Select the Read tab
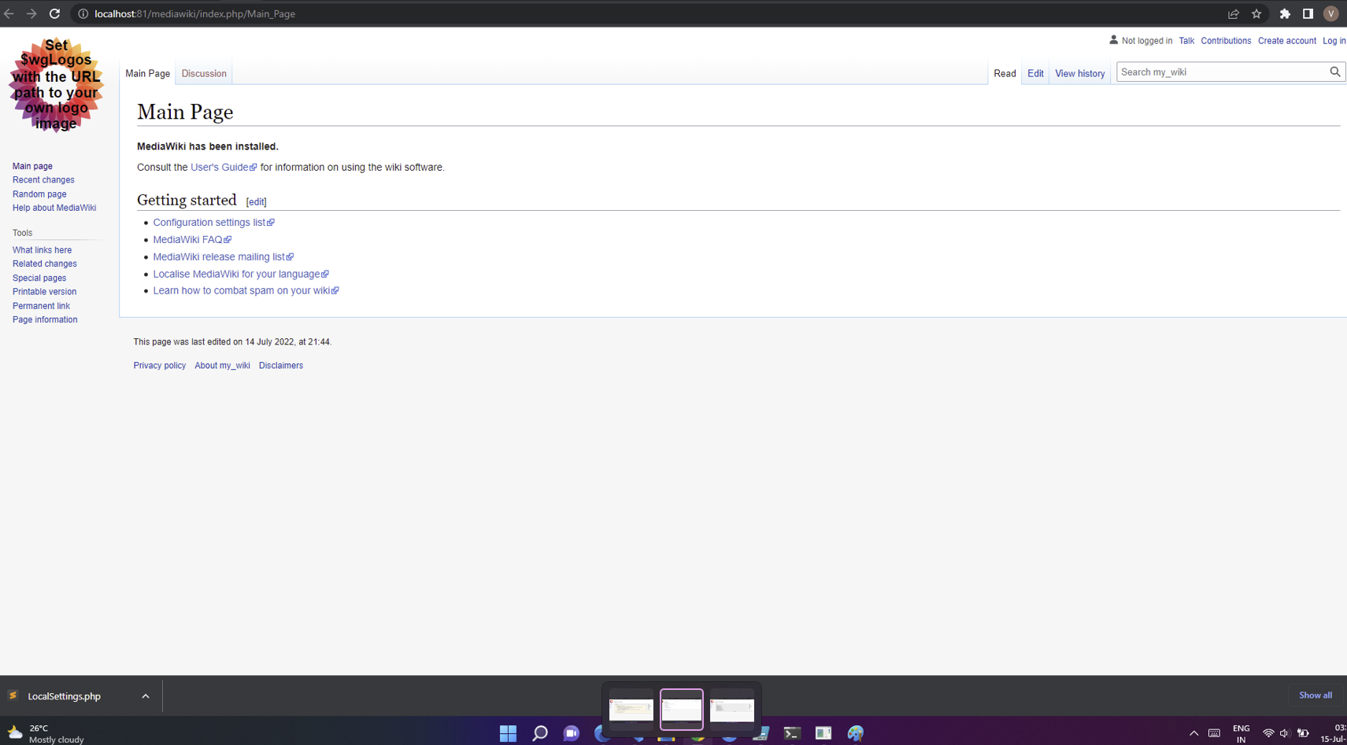The image size is (1347, 745). tap(1005, 73)
